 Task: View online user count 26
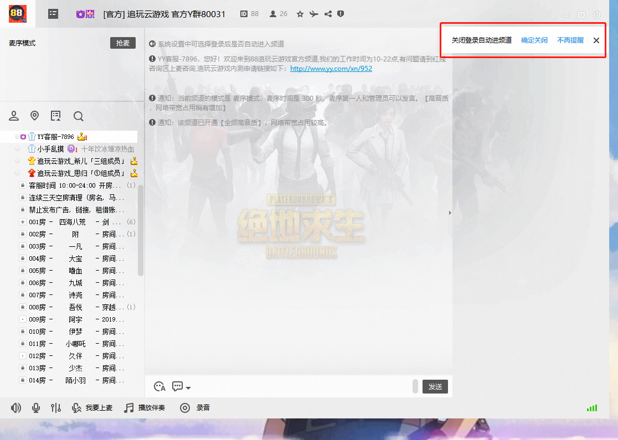click(278, 14)
